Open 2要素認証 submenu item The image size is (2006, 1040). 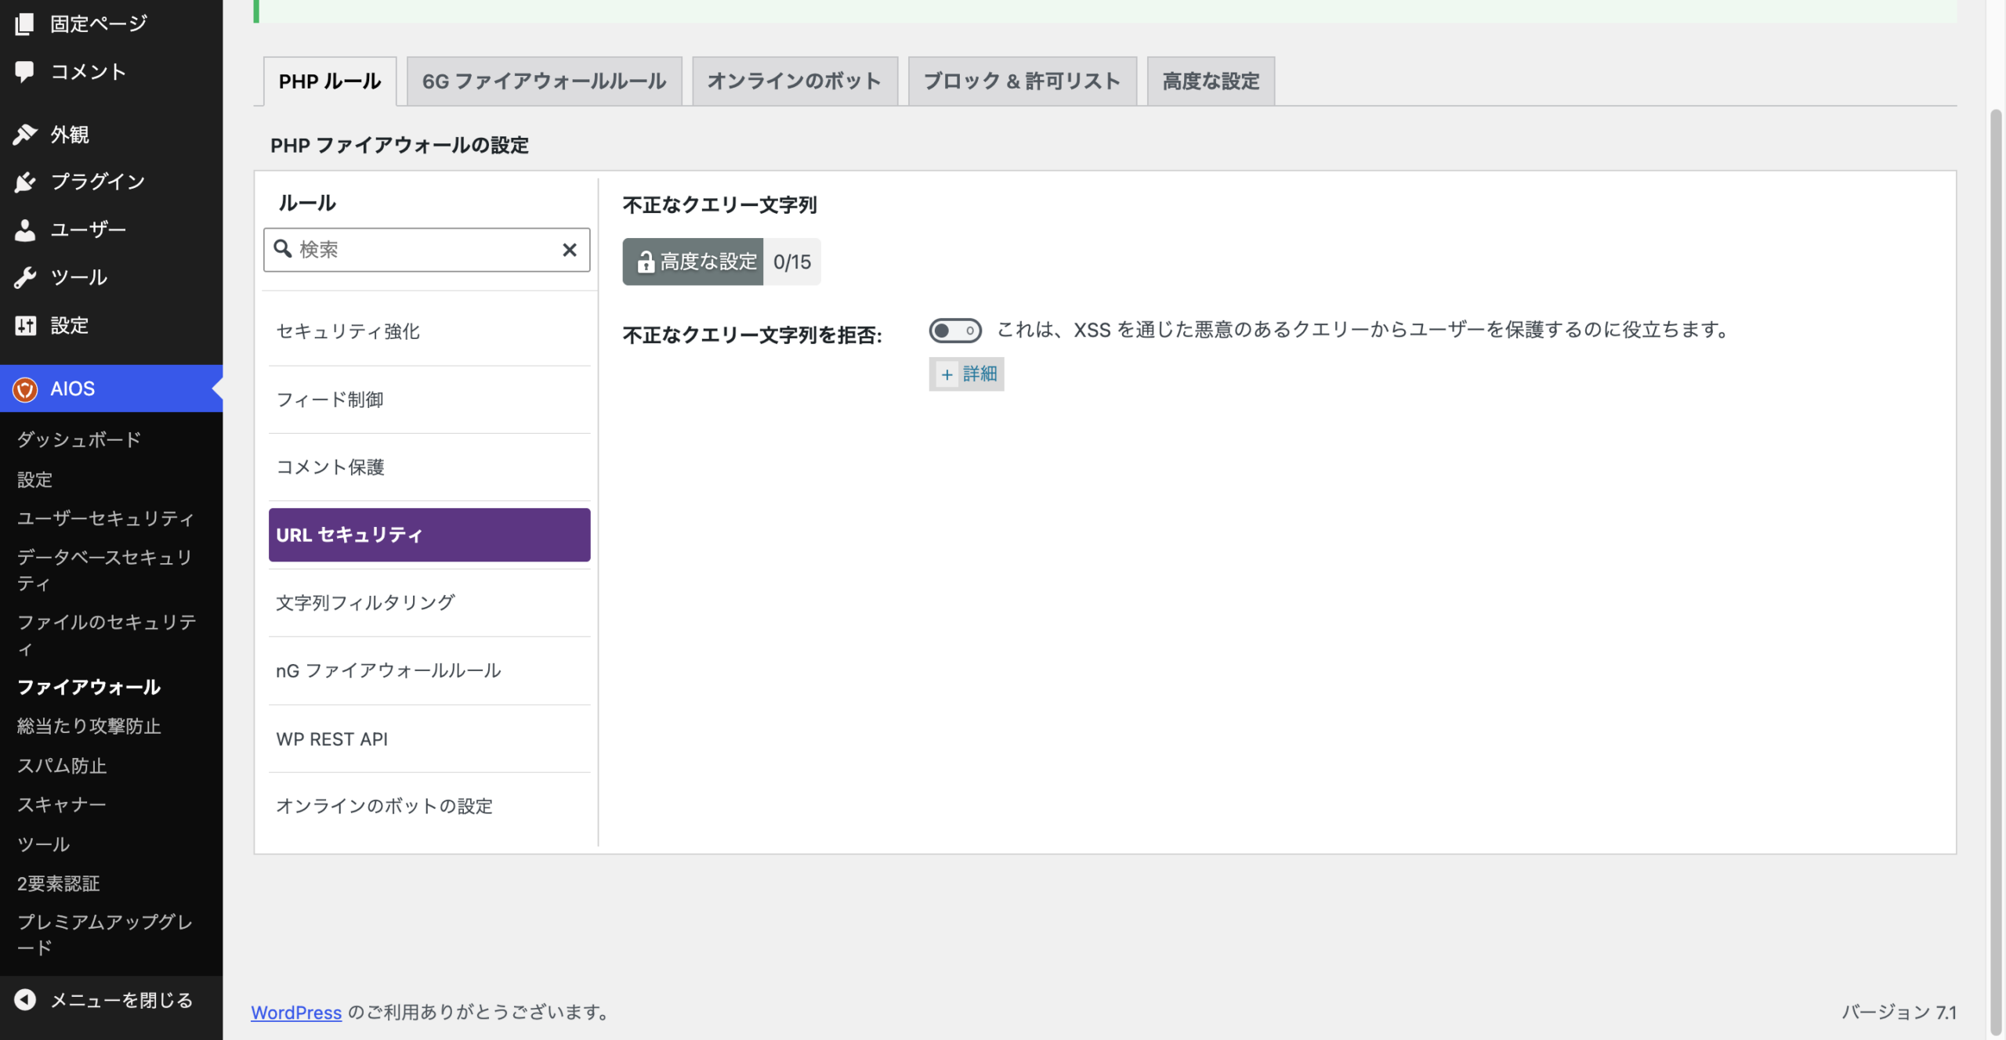pos(59,883)
